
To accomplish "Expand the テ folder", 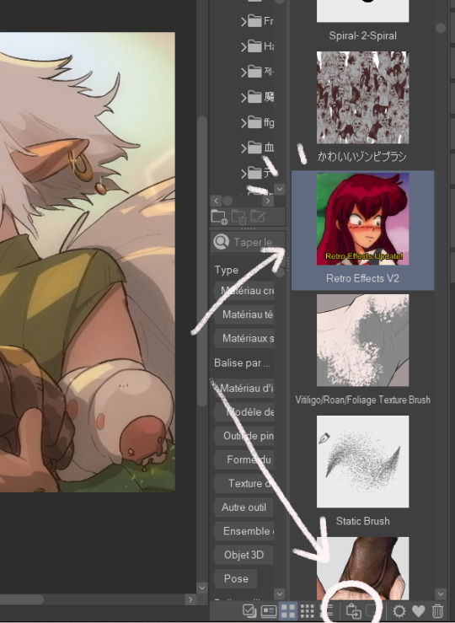I will pos(244,173).
